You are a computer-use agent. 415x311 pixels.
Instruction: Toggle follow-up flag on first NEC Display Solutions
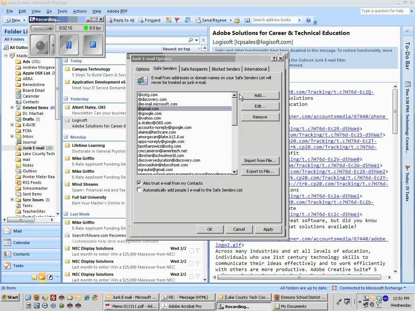tap(198, 251)
